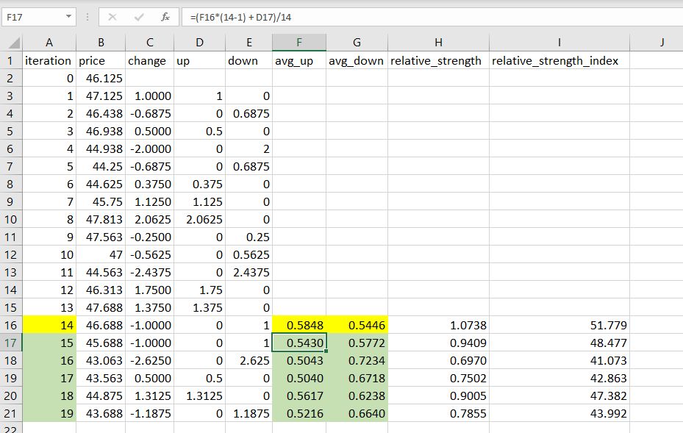Open the Name Box dropdown arrow
This screenshot has height=433, width=683.
68,17
